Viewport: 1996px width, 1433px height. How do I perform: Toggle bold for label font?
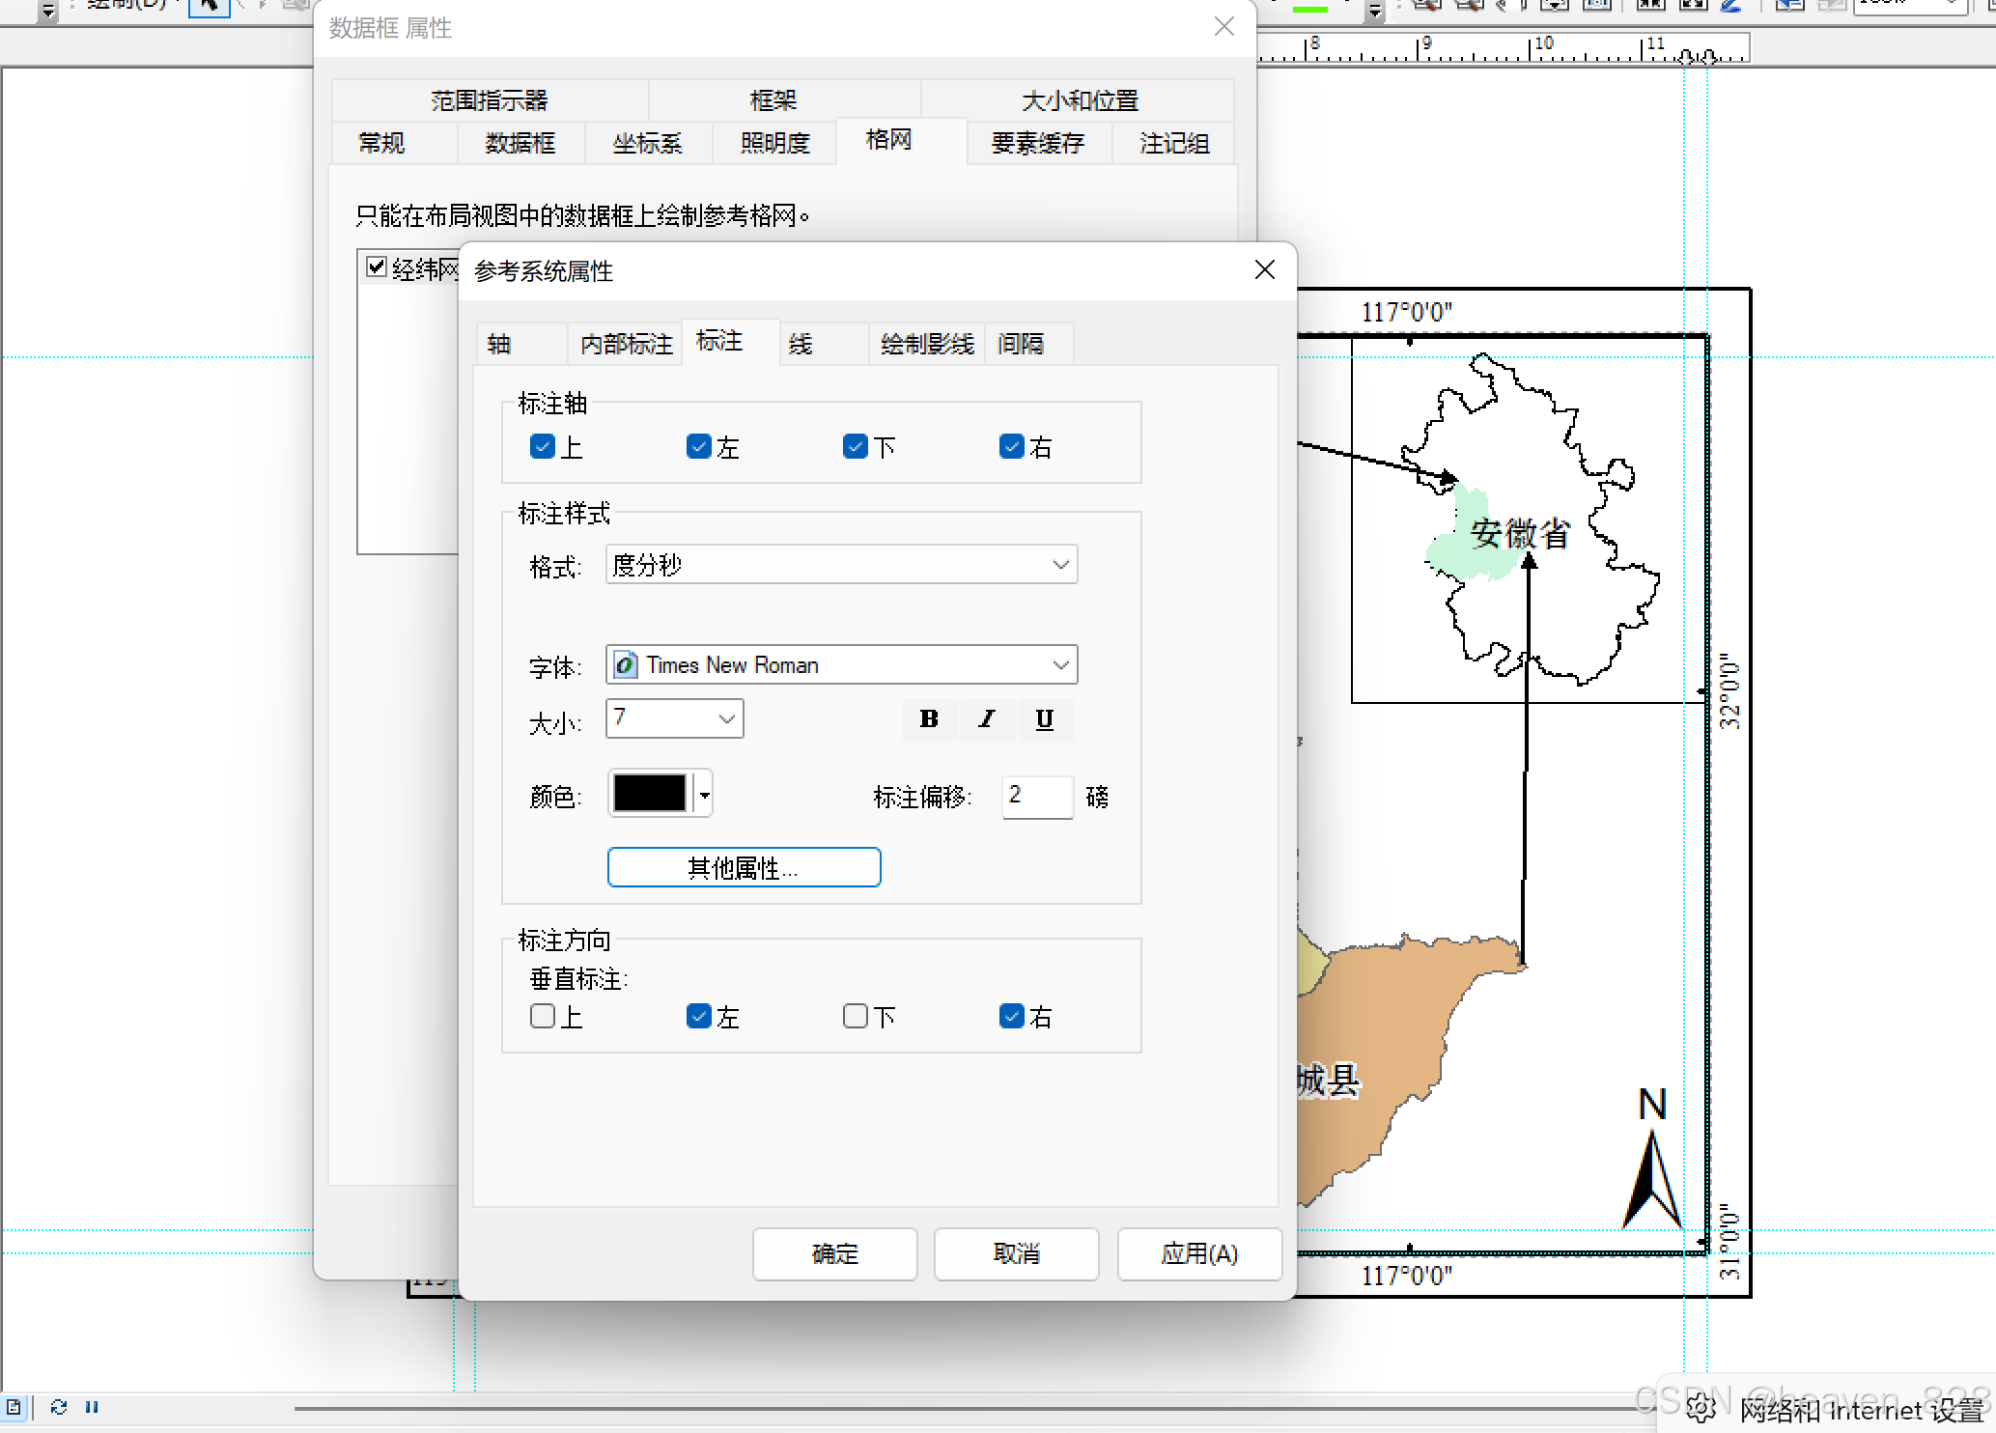tap(929, 719)
